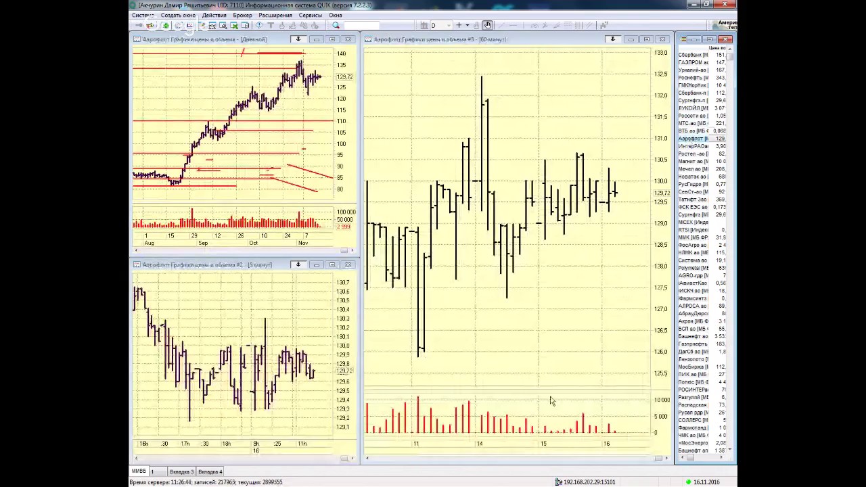The height and width of the screenshot is (487, 866).
Task: Open the Действия menu
Action: (x=214, y=15)
